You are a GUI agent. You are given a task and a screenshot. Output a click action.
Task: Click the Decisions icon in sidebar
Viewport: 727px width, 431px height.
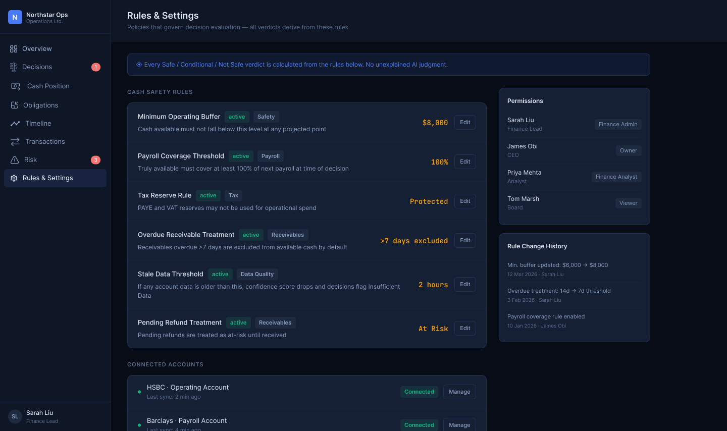coord(14,67)
